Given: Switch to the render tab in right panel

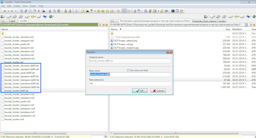Looking at the screenshot, I should 222,21.
